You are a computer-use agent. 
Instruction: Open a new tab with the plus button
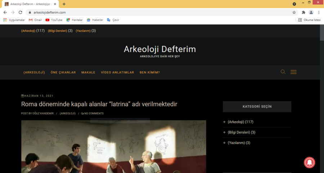tap(64, 4)
